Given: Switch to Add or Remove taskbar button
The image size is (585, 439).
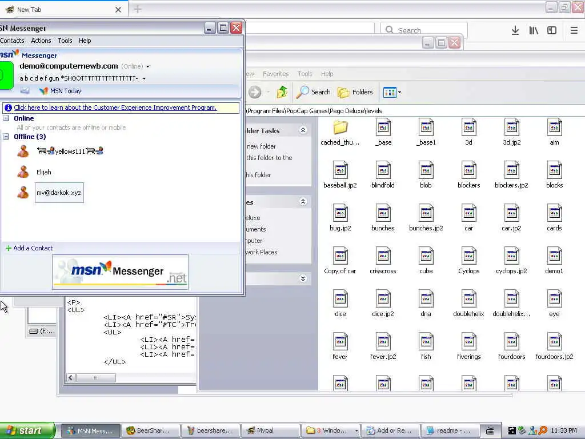Looking at the screenshot, I should pos(391,430).
